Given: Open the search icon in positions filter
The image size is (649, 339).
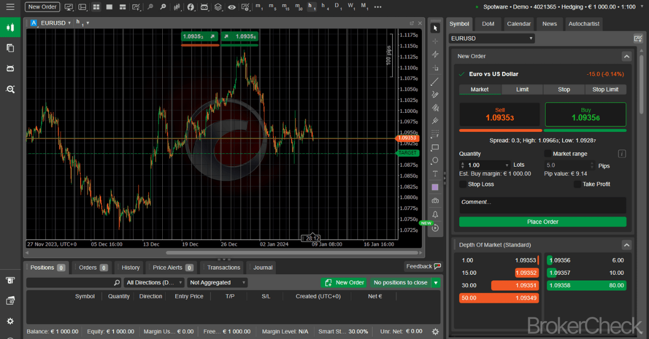Looking at the screenshot, I should click(x=117, y=283).
